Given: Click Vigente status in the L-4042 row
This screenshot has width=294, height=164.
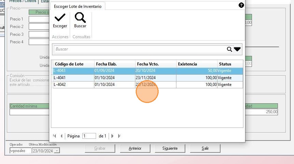Looking at the screenshot, I should pyautogui.click(x=230, y=85).
